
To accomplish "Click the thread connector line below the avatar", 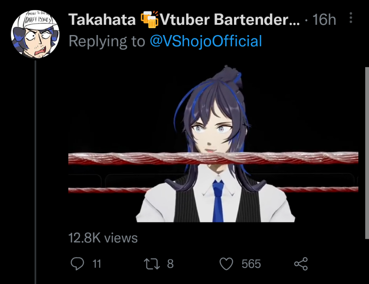I will 35,172.
